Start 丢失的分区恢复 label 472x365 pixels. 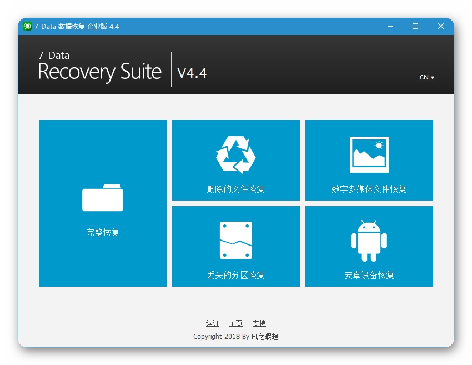(235, 275)
